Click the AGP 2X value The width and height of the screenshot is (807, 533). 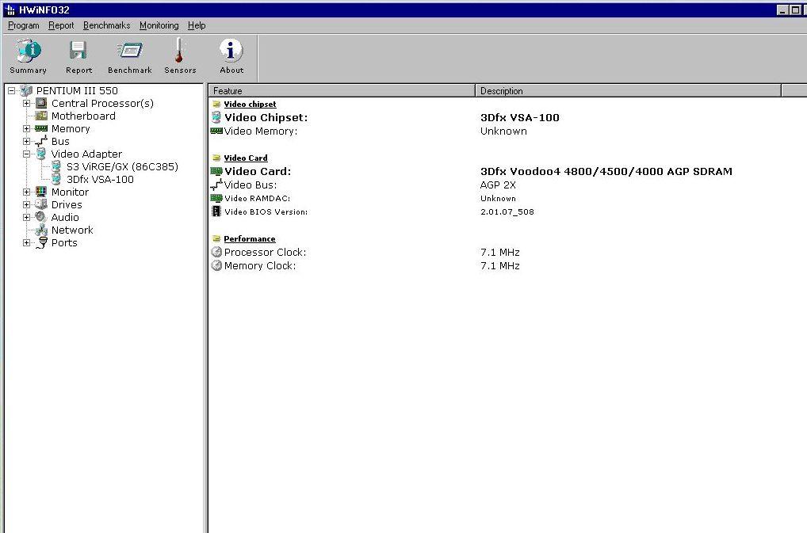pos(498,185)
